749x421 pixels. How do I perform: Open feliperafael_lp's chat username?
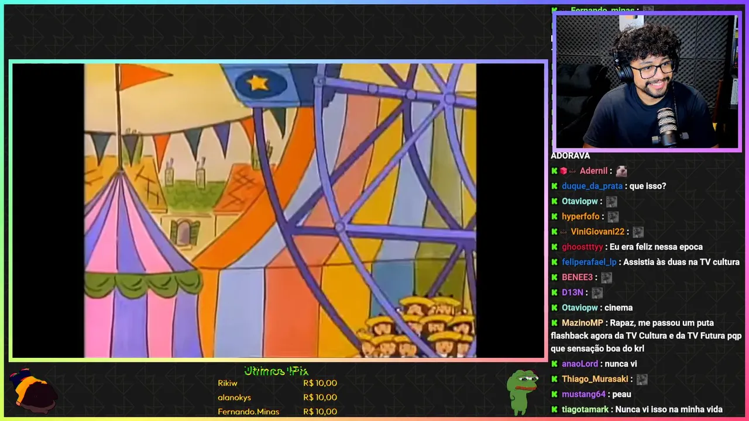(589, 262)
